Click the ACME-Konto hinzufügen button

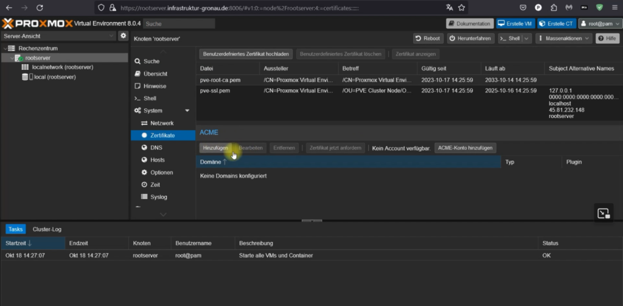[x=466, y=148]
